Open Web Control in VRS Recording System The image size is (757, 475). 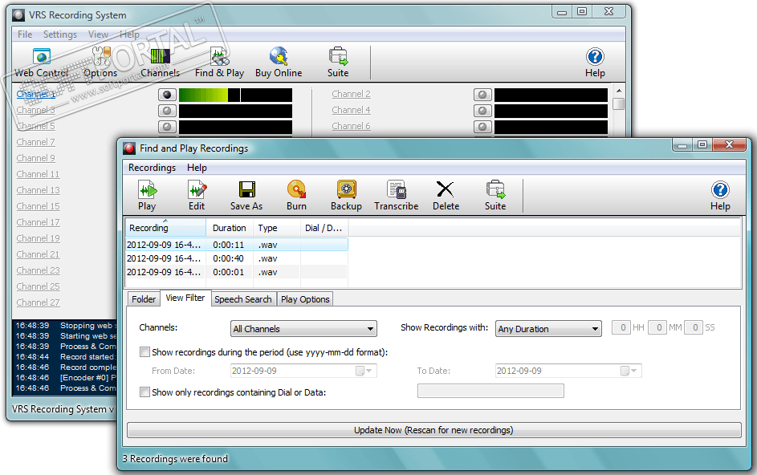click(x=42, y=63)
